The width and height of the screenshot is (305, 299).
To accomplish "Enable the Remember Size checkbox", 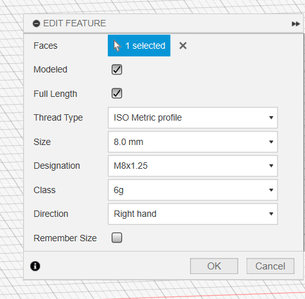I will pos(117,237).
